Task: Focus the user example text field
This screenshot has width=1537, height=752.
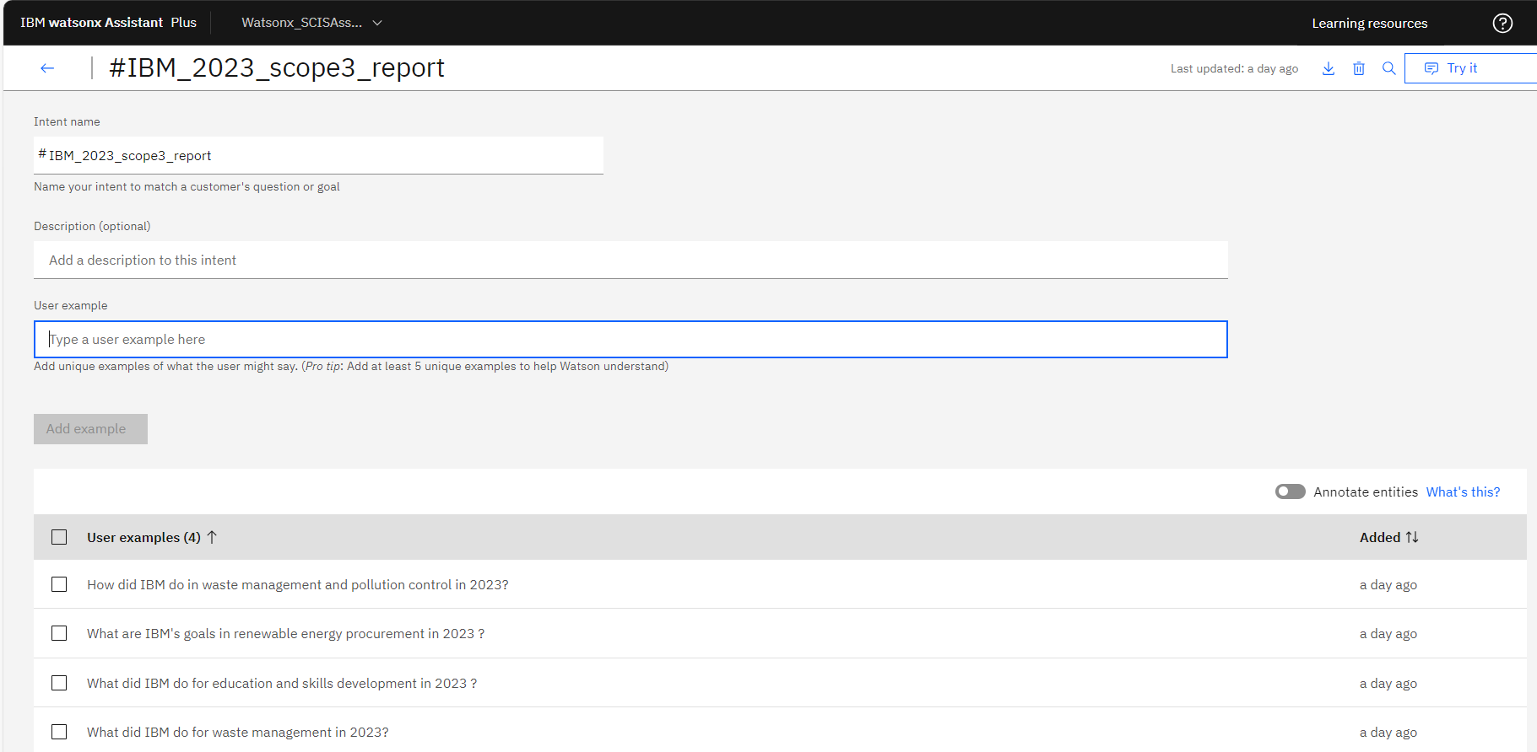Action: [x=630, y=339]
